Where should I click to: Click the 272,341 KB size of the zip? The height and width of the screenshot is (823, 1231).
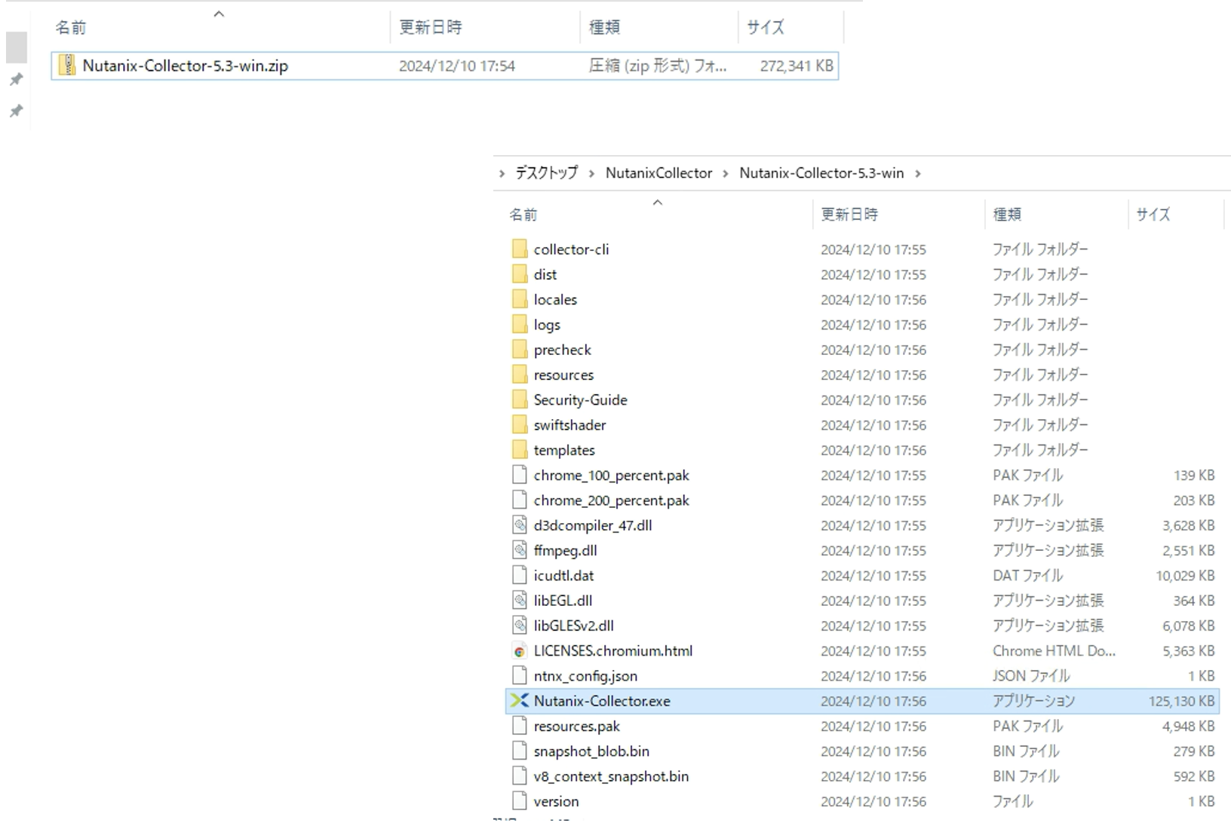click(797, 66)
